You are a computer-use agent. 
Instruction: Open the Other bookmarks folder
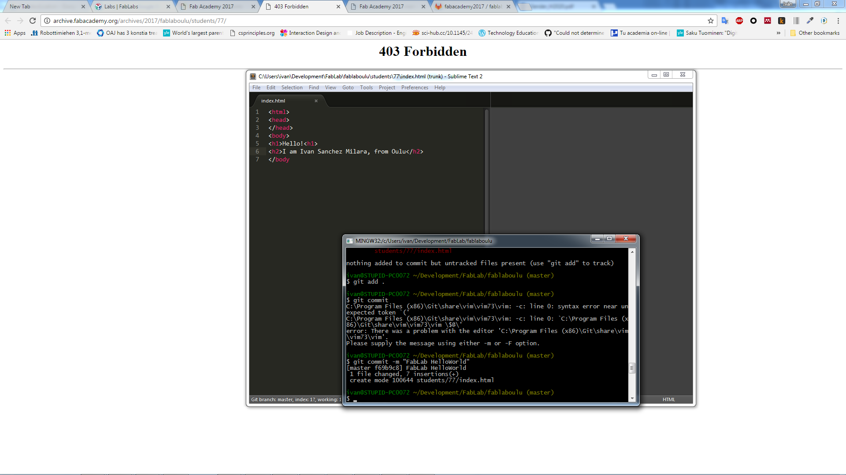coord(815,33)
